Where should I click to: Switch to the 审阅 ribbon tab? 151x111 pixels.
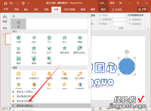pos(83,10)
